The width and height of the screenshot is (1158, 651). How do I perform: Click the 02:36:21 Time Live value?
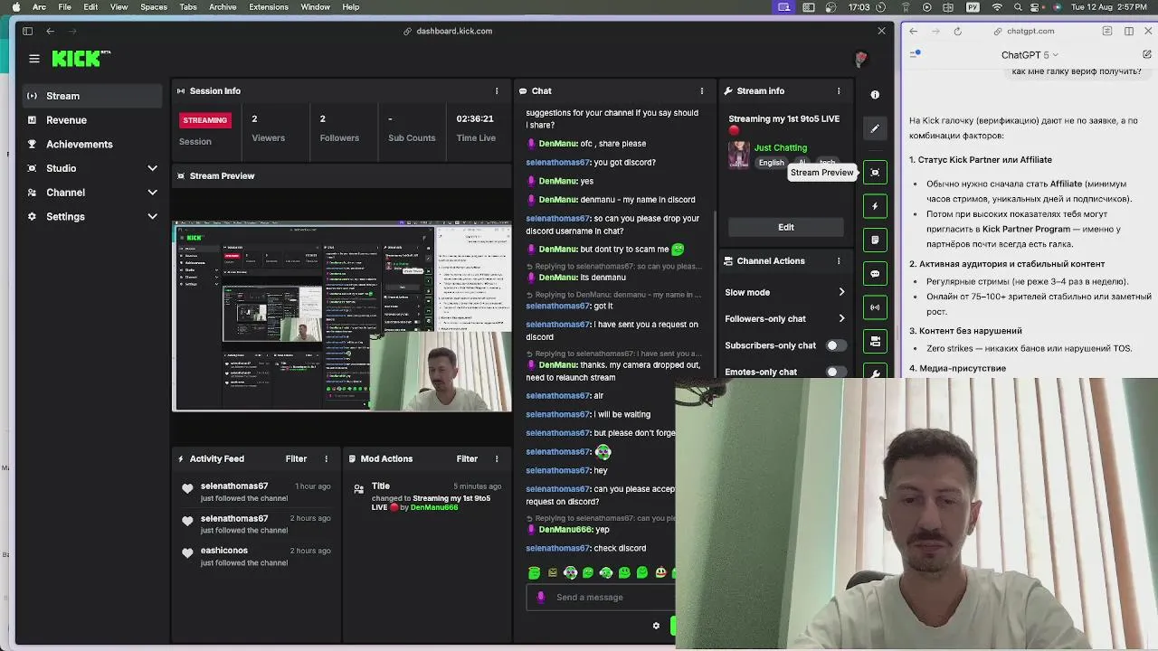pos(475,118)
